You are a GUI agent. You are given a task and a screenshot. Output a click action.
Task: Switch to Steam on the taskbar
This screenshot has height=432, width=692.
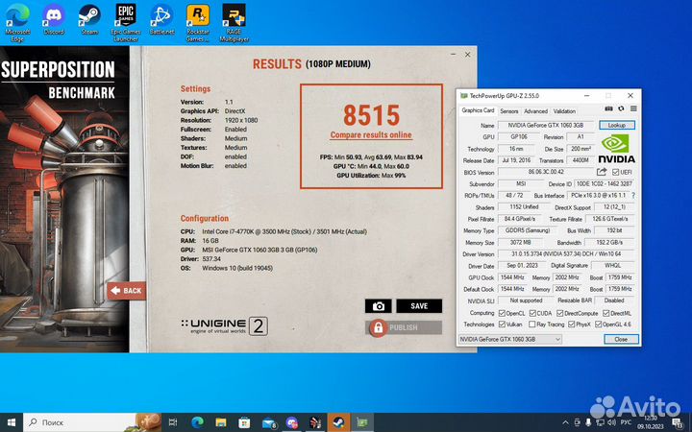(338, 422)
